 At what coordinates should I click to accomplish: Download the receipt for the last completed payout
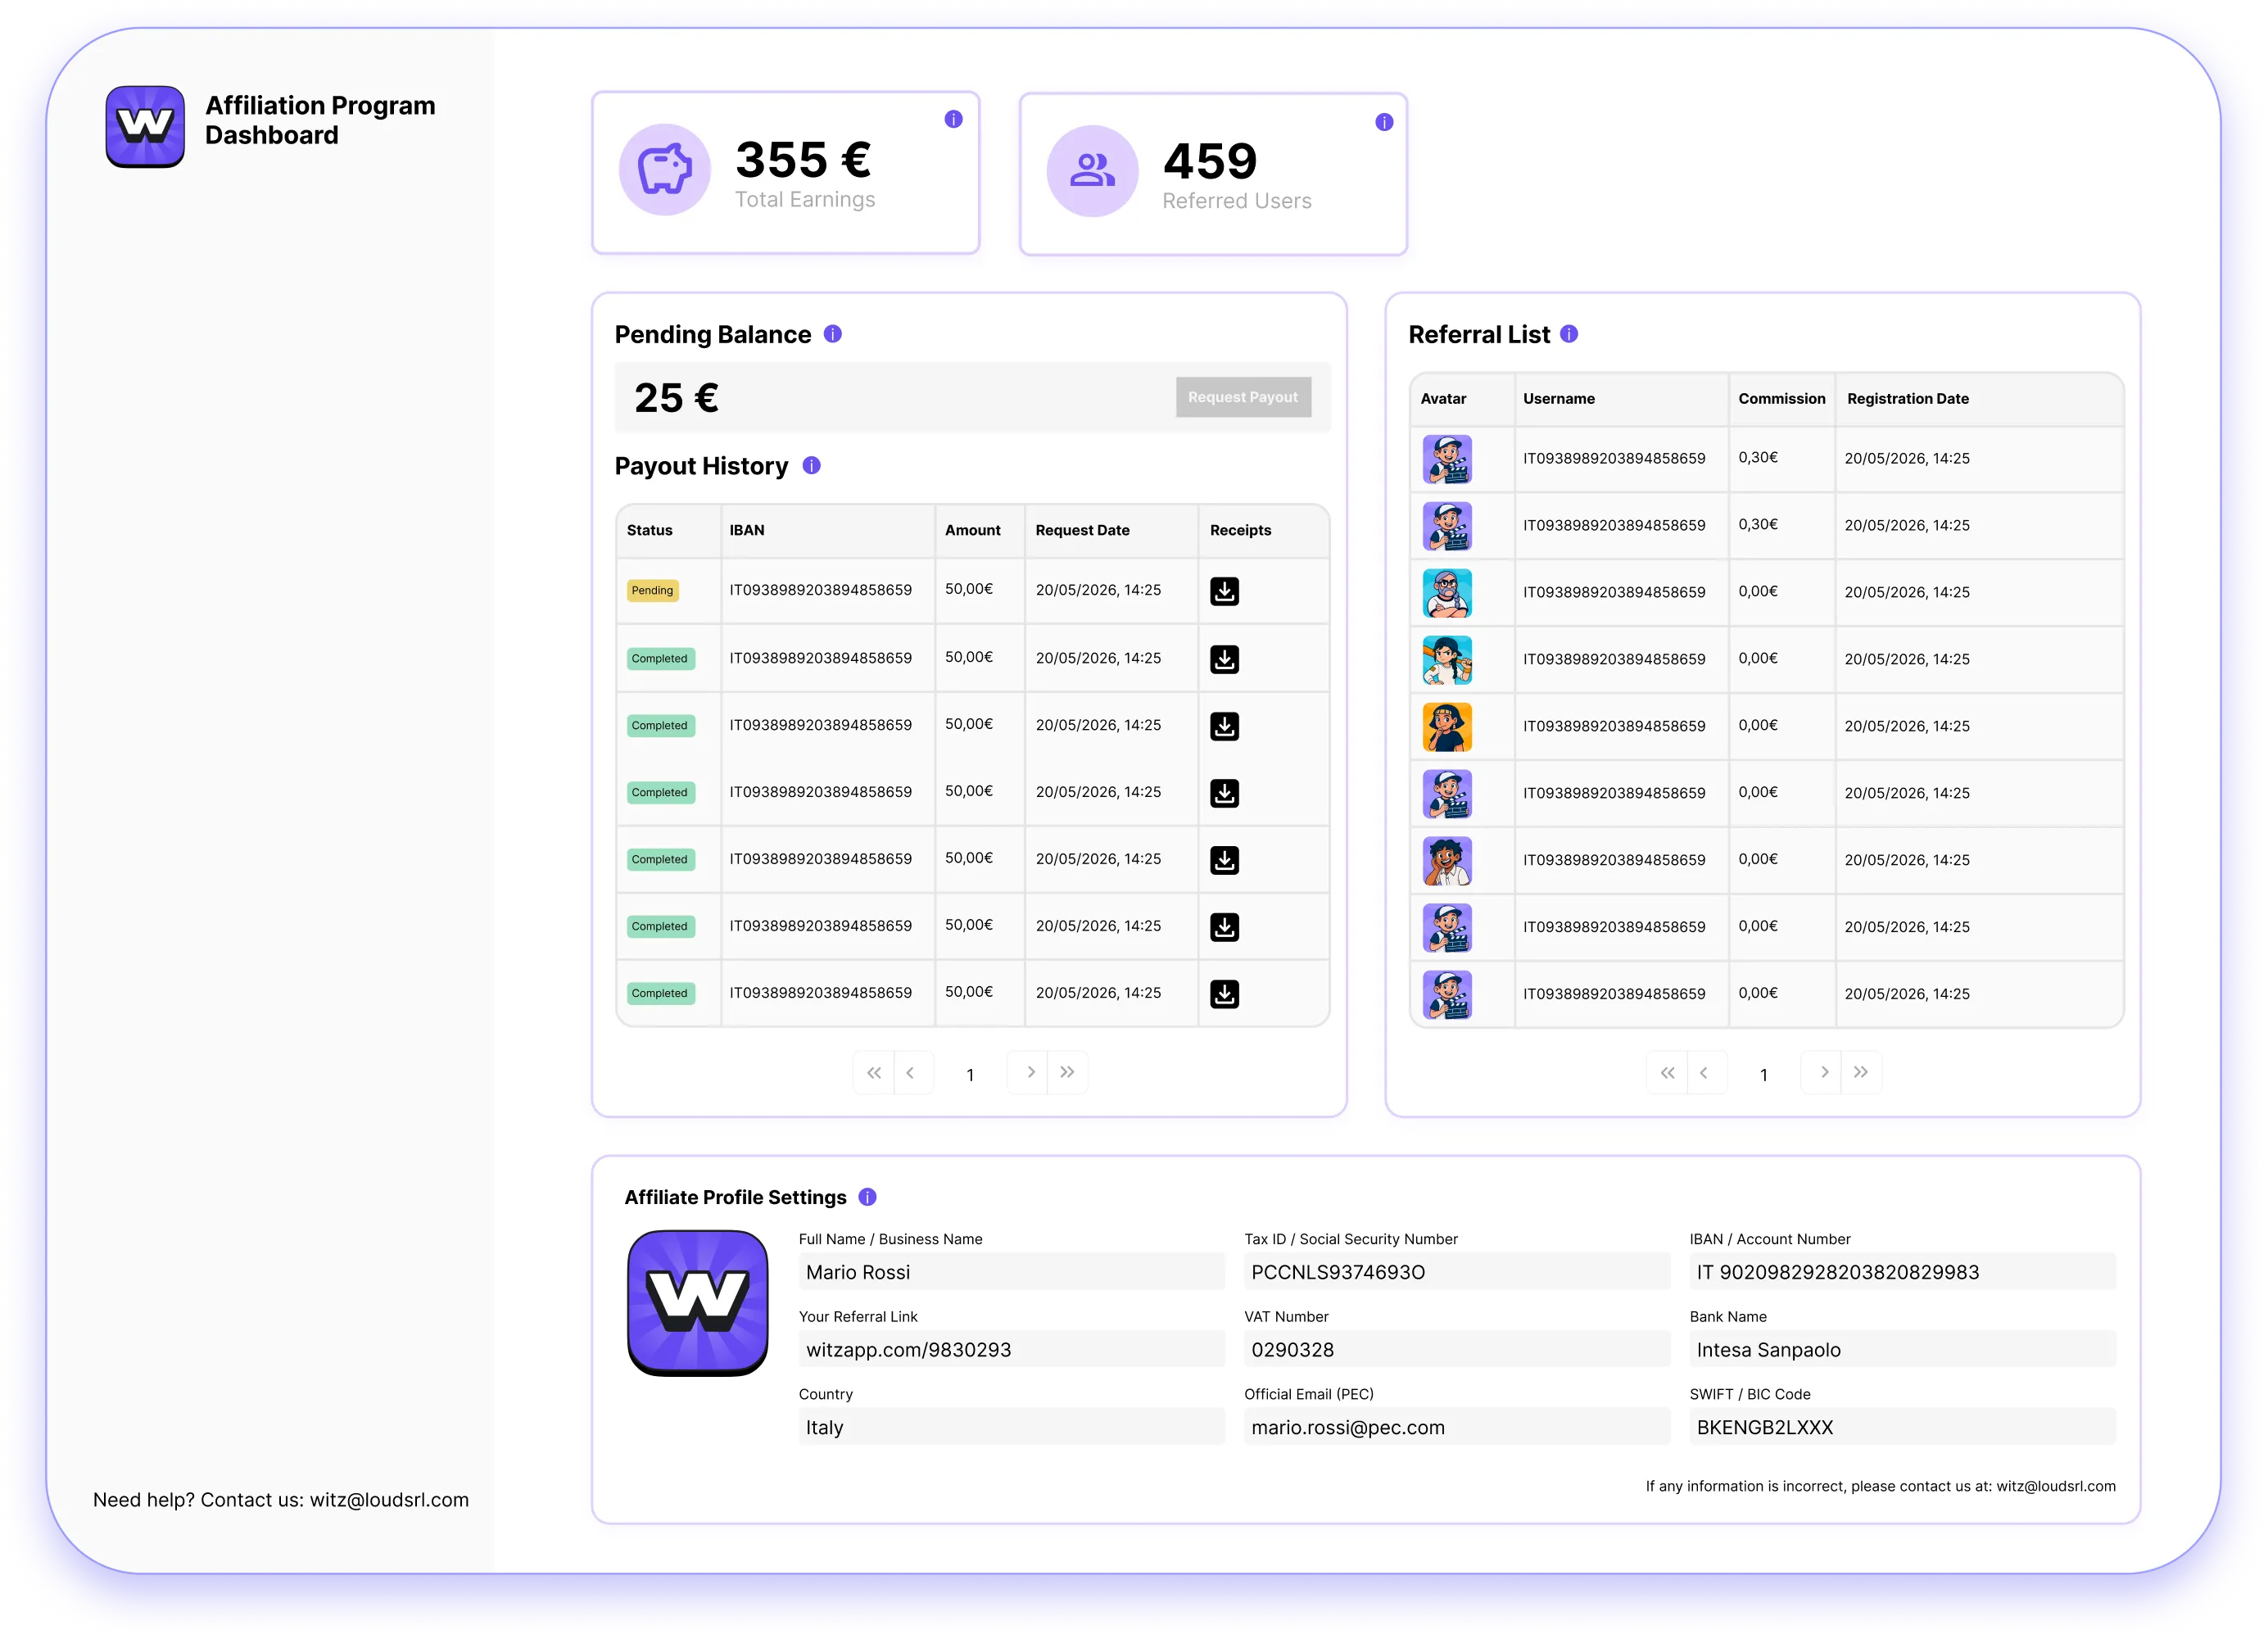pos(1225,993)
